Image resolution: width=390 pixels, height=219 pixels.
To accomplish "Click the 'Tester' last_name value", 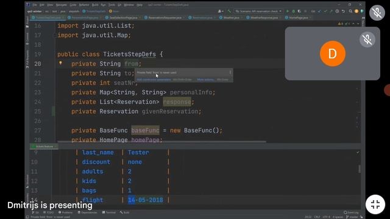I will (x=138, y=152).
